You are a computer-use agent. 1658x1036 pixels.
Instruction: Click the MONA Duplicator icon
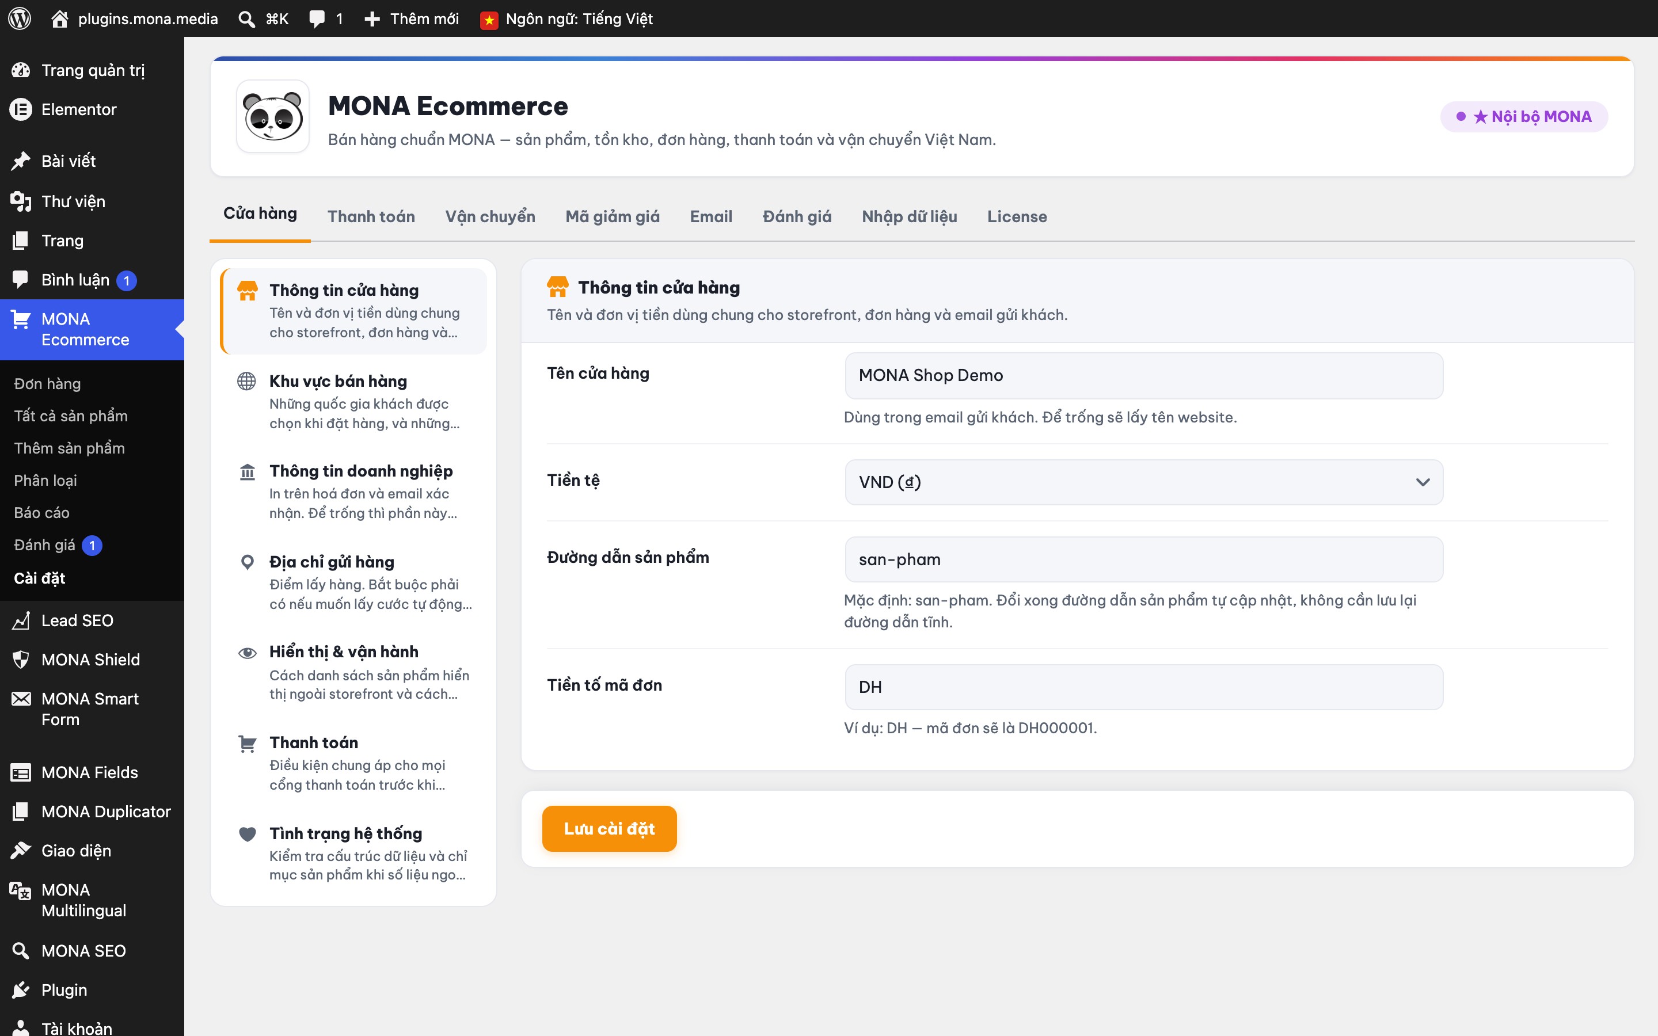21,812
